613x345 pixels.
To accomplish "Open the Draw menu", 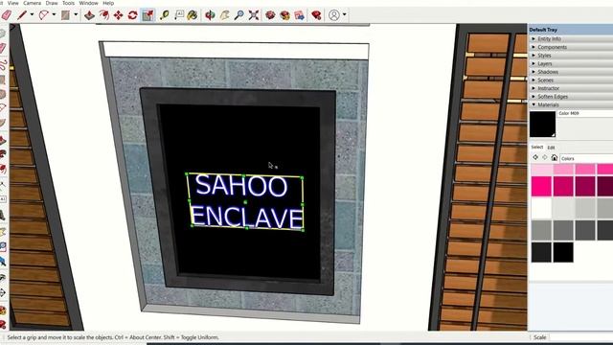I will pyautogui.click(x=52, y=3).
